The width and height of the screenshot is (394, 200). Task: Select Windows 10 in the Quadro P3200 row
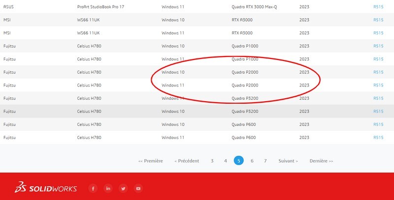pos(173,111)
